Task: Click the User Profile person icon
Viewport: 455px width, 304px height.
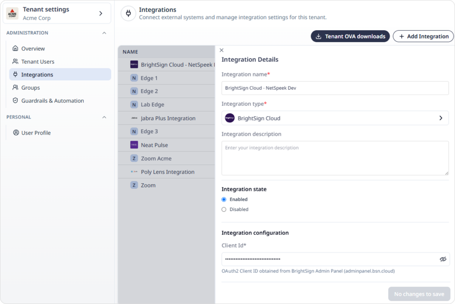Action: [x=16, y=133]
